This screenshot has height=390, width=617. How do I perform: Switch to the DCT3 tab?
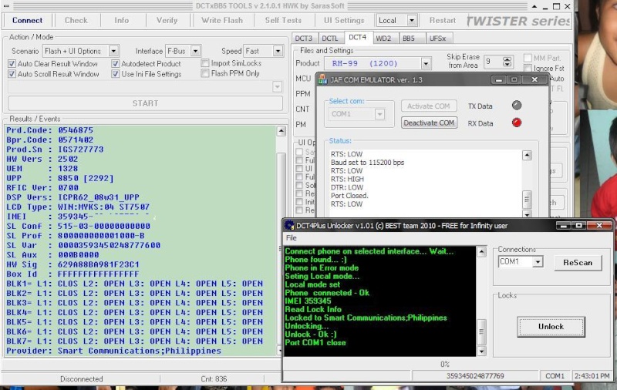(303, 38)
